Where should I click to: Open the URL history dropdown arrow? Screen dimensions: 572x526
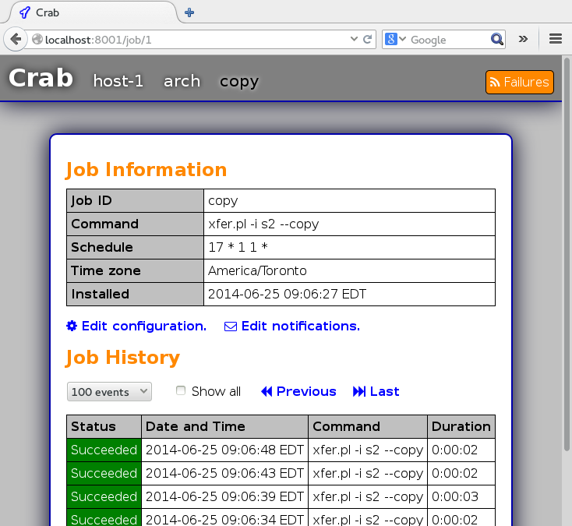click(x=354, y=39)
